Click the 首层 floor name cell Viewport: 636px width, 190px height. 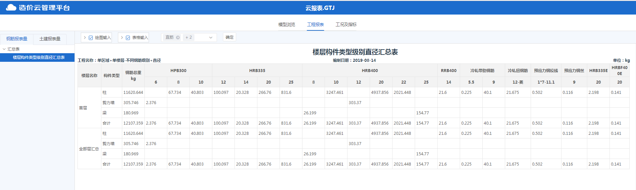[83, 108]
